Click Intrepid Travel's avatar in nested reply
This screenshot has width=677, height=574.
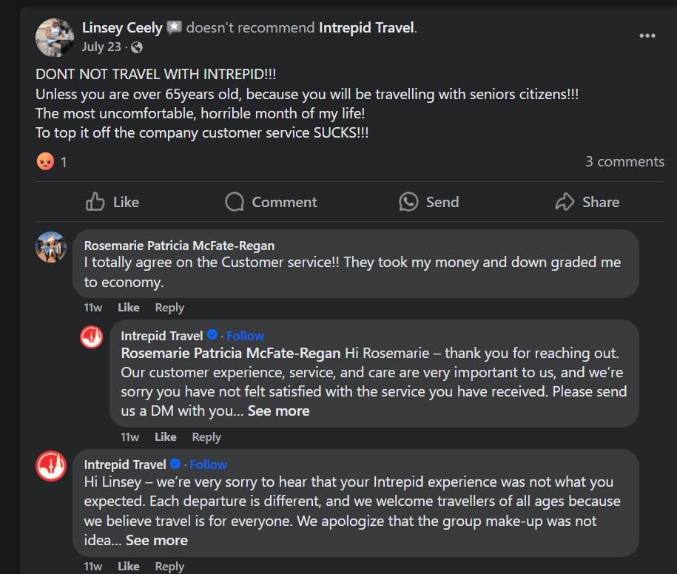click(x=92, y=337)
